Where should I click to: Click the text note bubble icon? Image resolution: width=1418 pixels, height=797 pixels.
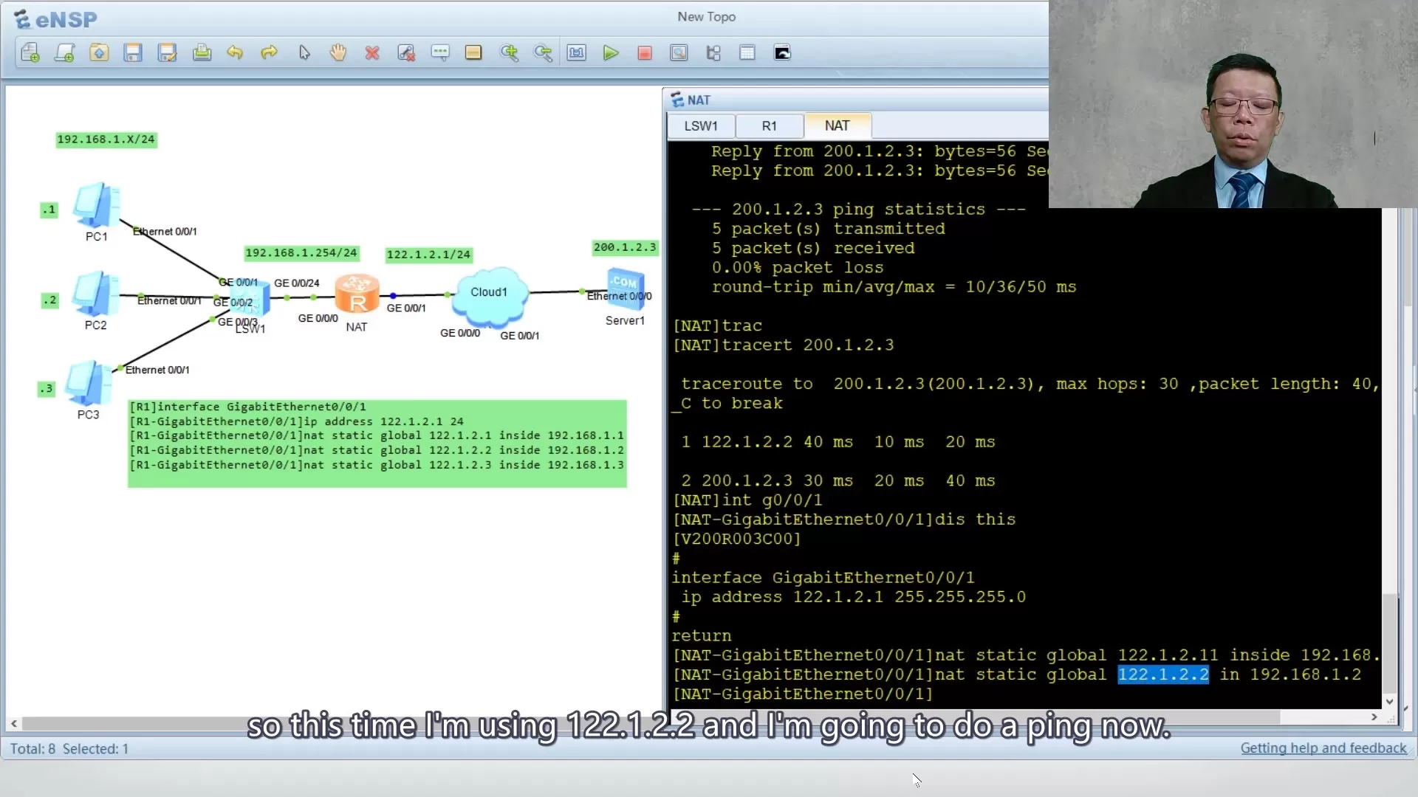pyautogui.click(x=440, y=52)
